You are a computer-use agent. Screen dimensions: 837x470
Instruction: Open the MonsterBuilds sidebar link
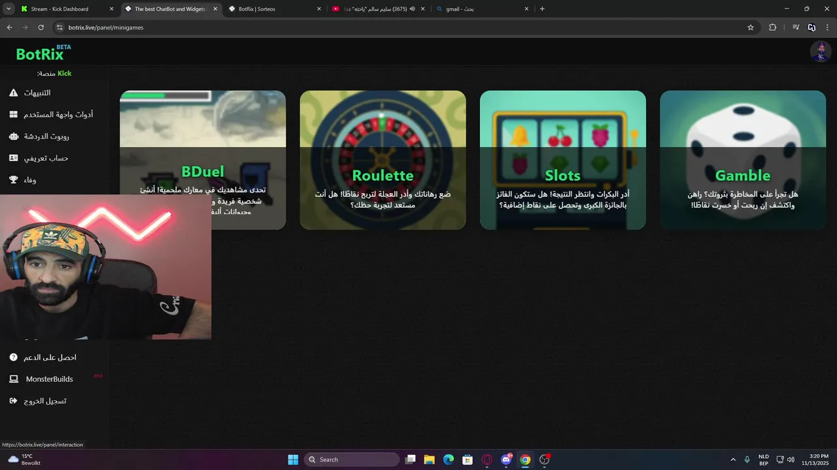49,379
